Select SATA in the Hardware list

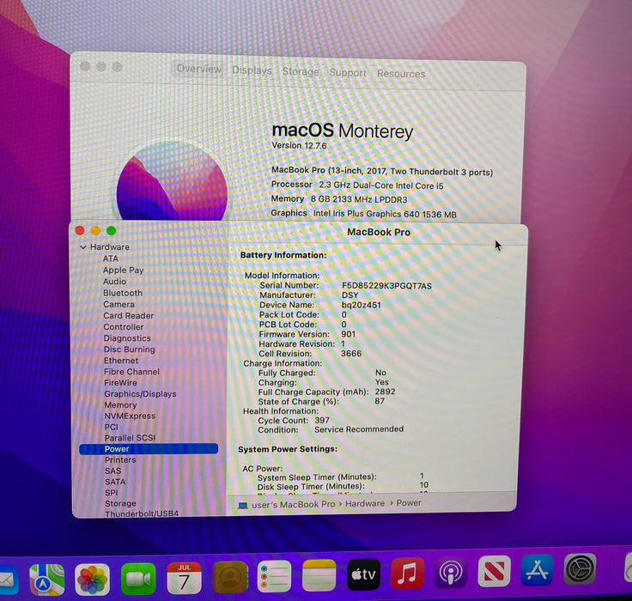115,482
